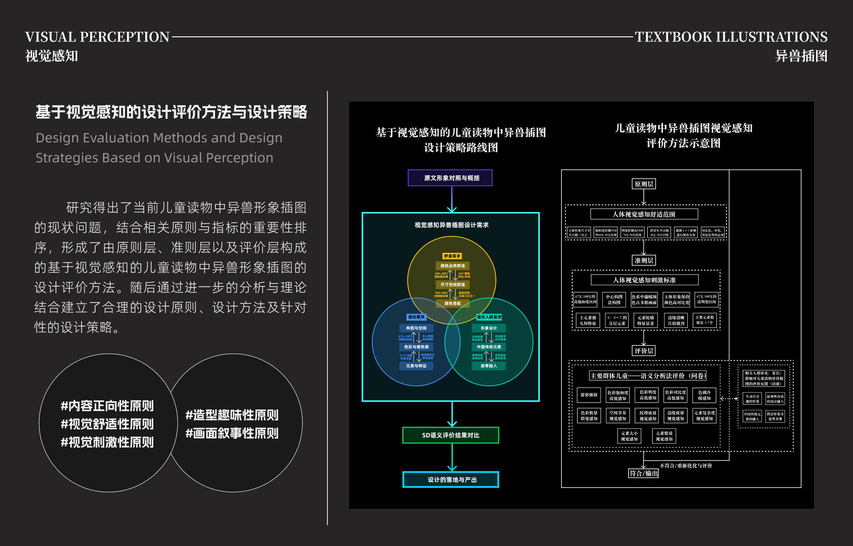Click the 中国传统元素 bar in teal circle
Image resolution: width=853 pixels, height=546 pixels.
tap(489, 347)
